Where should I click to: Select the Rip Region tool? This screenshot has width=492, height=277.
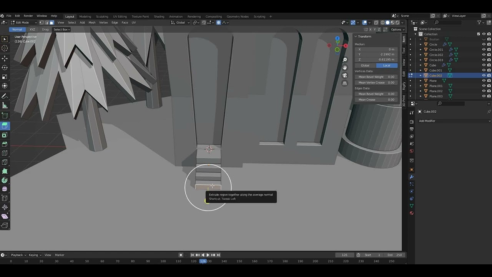[5, 225]
